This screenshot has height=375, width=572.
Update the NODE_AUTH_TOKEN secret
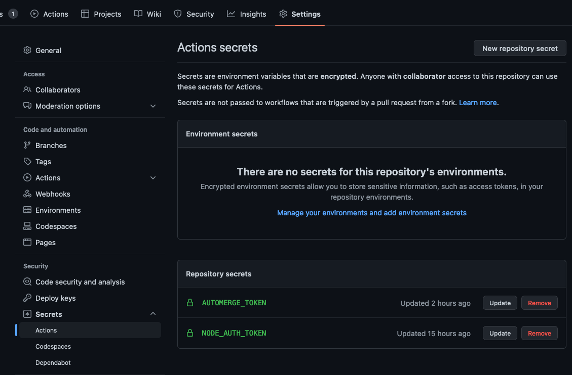pyautogui.click(x=500, y=333)
